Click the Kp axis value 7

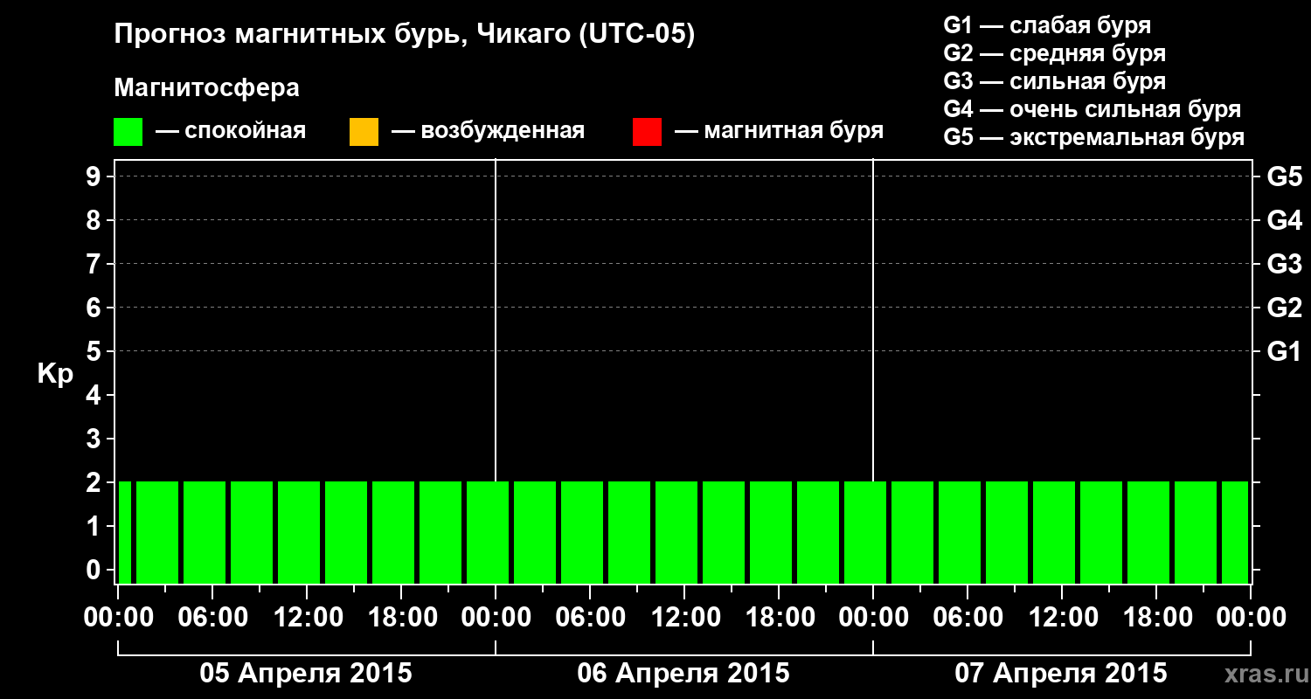[95, 265]
